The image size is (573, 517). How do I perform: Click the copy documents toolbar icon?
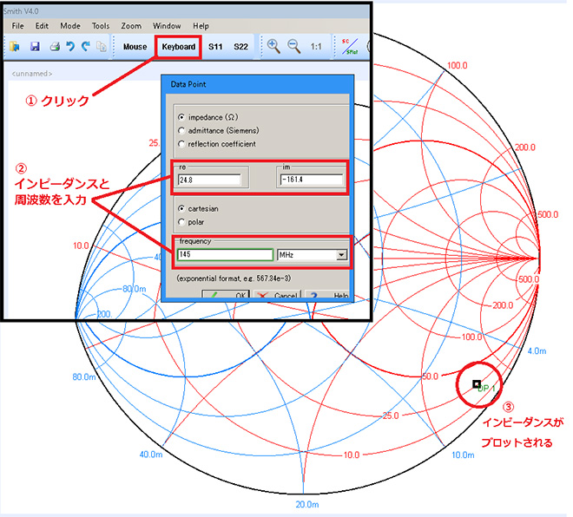(x=102, y=46)
